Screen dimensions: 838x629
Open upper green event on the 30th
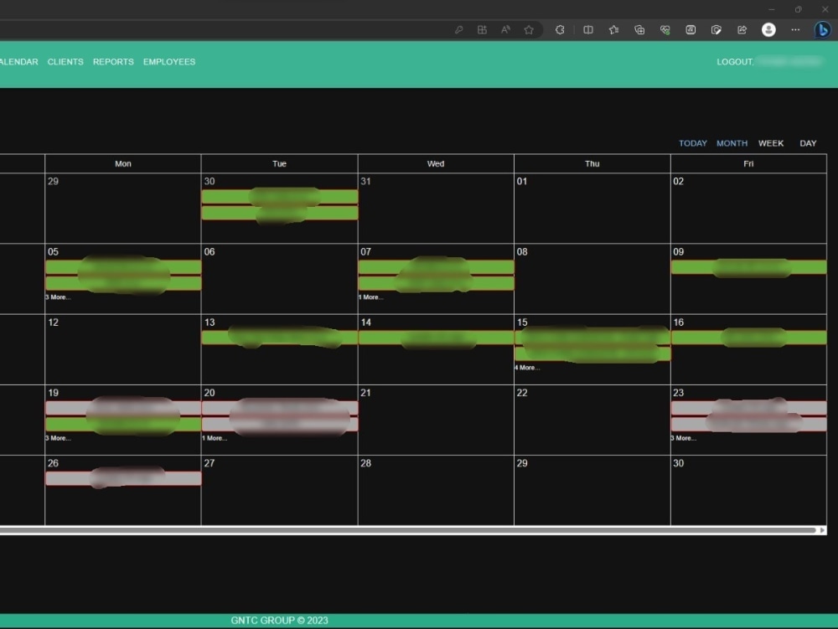coord(280,197)
